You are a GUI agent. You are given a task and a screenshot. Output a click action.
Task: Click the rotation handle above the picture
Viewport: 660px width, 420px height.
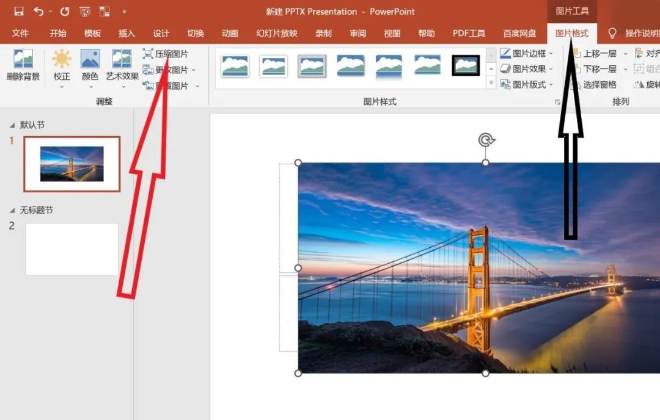pyautogui.click(x=486, y=140)
